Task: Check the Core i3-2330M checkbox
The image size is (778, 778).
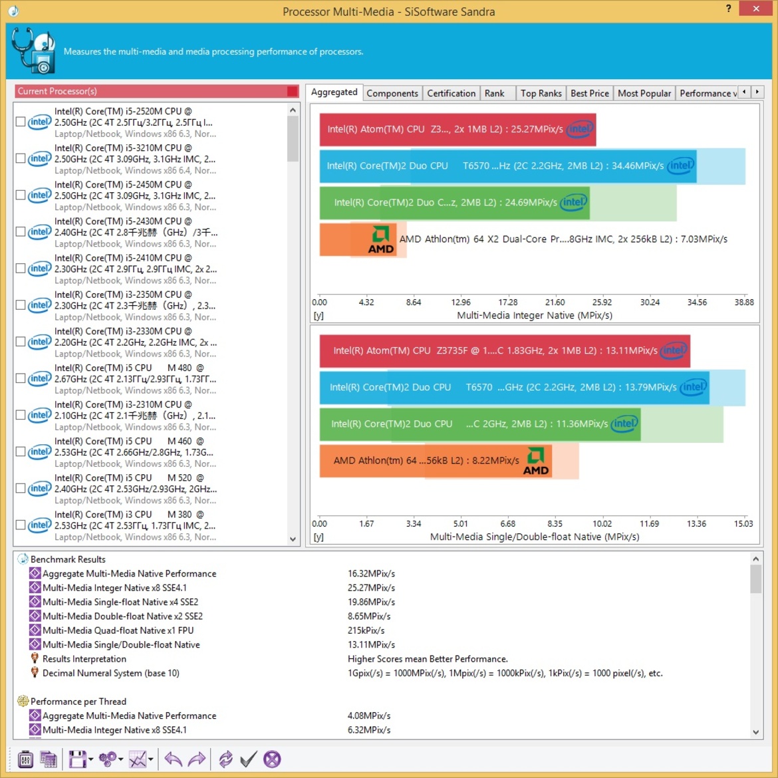Action: click(21, 342)
